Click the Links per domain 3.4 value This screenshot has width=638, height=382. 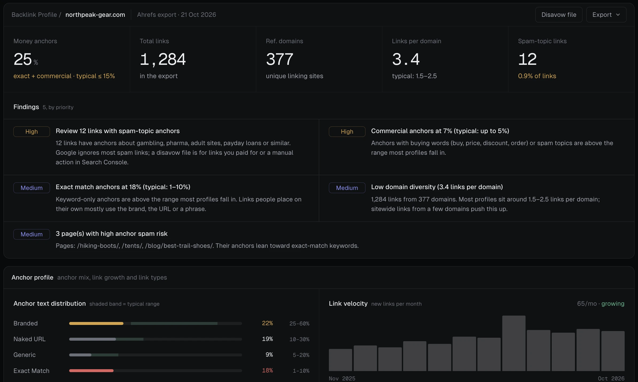click(x=406, y=59)
